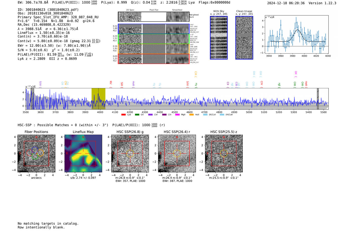Select the blue-bordered fiber spectrum row
This screenshot has height=241, width=354.
point(154,29)
